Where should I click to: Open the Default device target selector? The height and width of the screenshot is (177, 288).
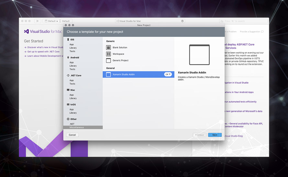64,21
